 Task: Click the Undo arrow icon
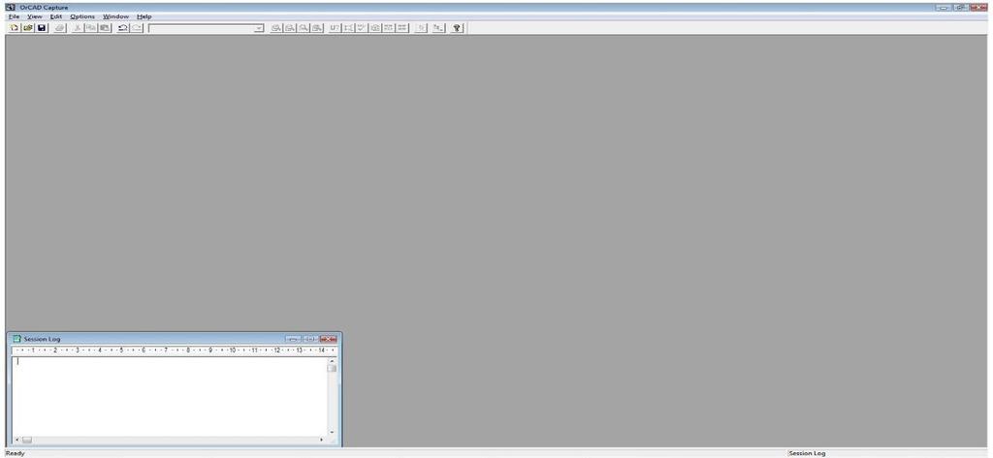point(123,28)
